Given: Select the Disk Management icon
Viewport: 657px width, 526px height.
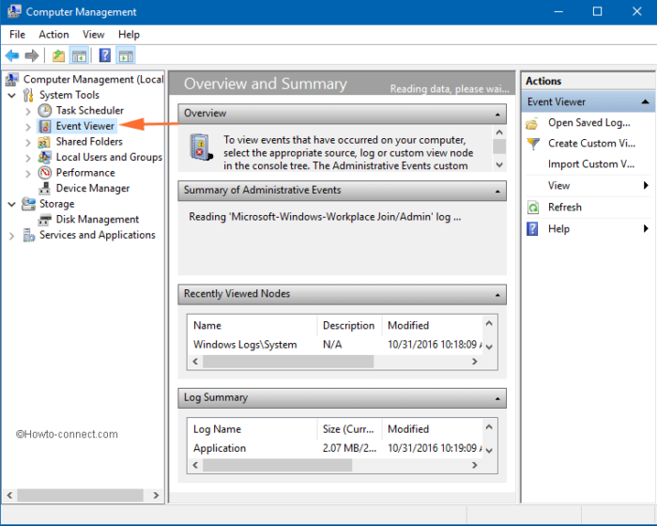Looking at the screenshot, I should point(45,220).
